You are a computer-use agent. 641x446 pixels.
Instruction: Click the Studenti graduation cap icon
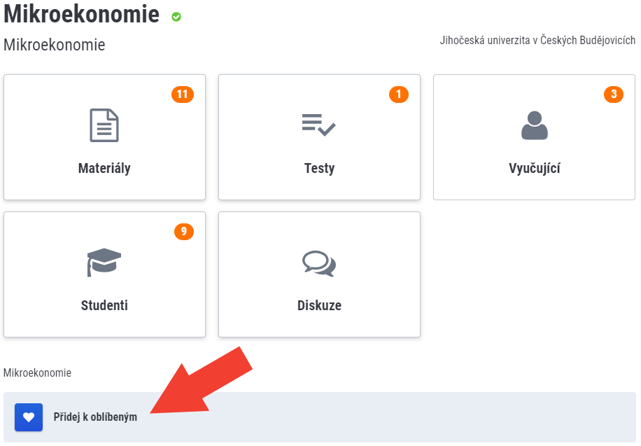coord(104,263)
